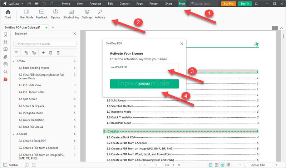Viewport: 286px width, 168px height.
Task: Toggle the Sidebar in the status bar
Action: click(11, 165)
